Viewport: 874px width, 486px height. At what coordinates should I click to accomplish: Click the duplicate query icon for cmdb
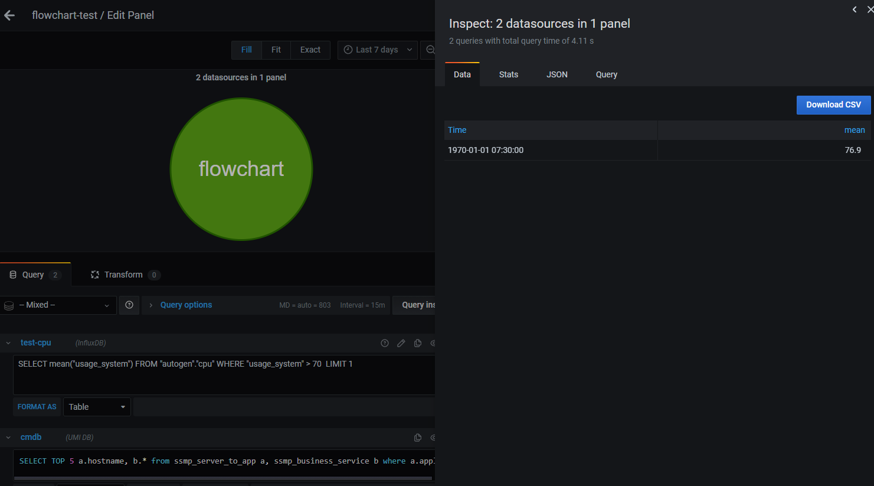pos(418,438)
